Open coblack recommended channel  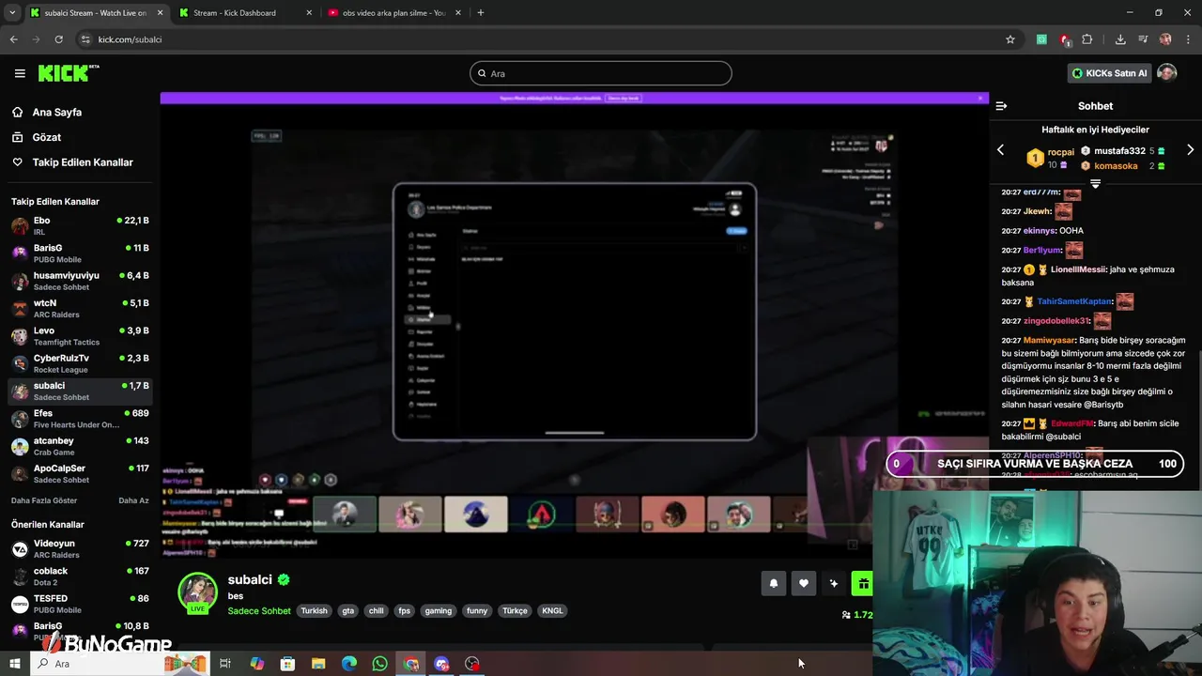tap(80, 576)
